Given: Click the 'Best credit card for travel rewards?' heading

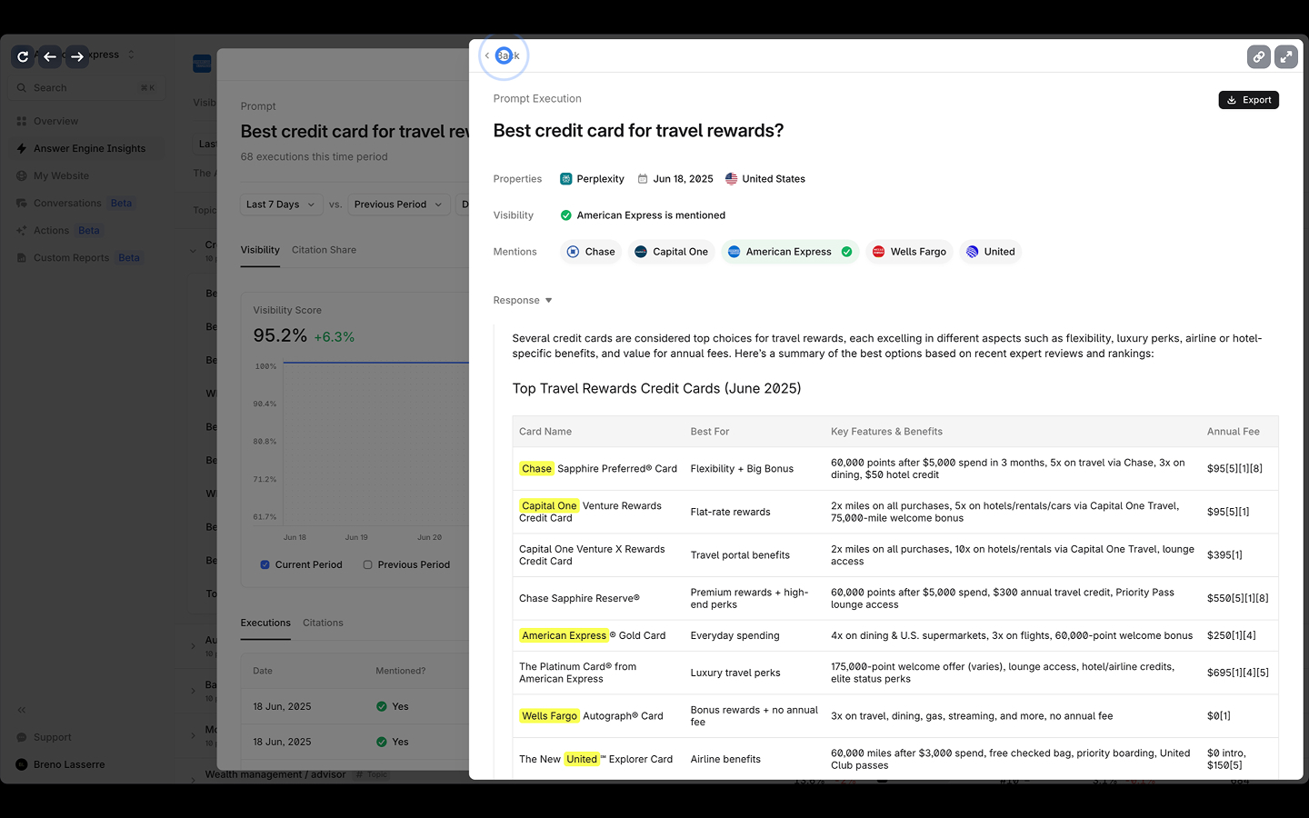Looking at the screenshot, I should (x=638, y=131).
